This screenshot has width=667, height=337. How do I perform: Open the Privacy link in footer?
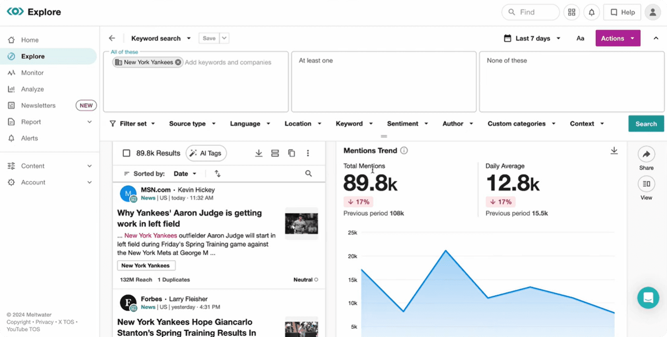[44, 322]
